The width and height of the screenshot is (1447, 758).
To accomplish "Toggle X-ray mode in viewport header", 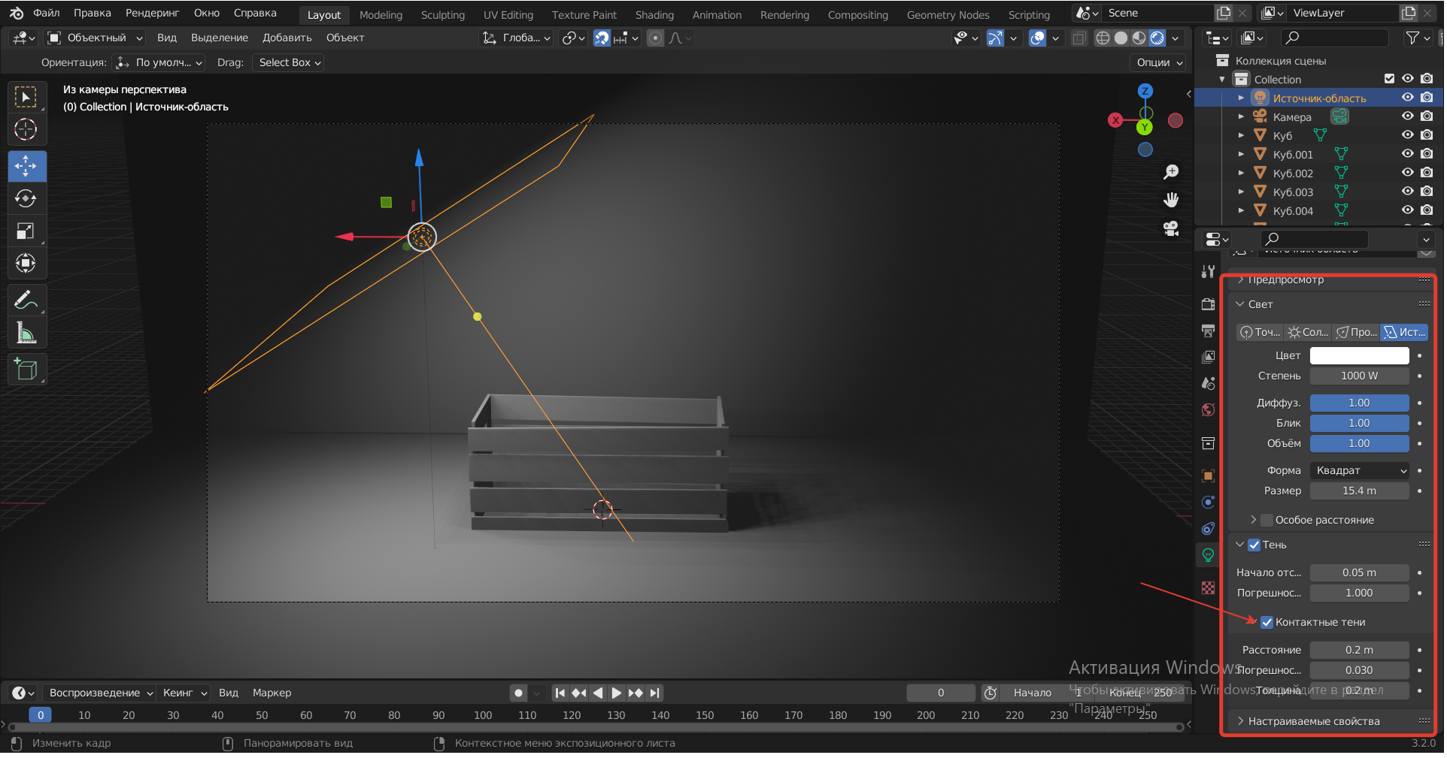I will (1079, 38).
